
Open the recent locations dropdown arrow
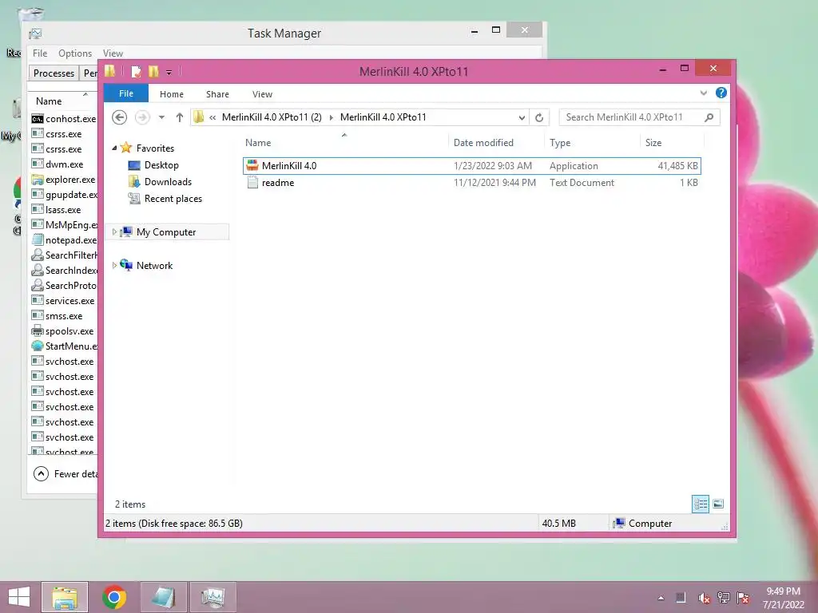[161, 117]
